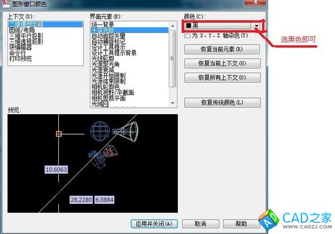Click the 取消 cancel button
Image resolution: width=335 pixels, height=234 pixels.
(200, 224)
